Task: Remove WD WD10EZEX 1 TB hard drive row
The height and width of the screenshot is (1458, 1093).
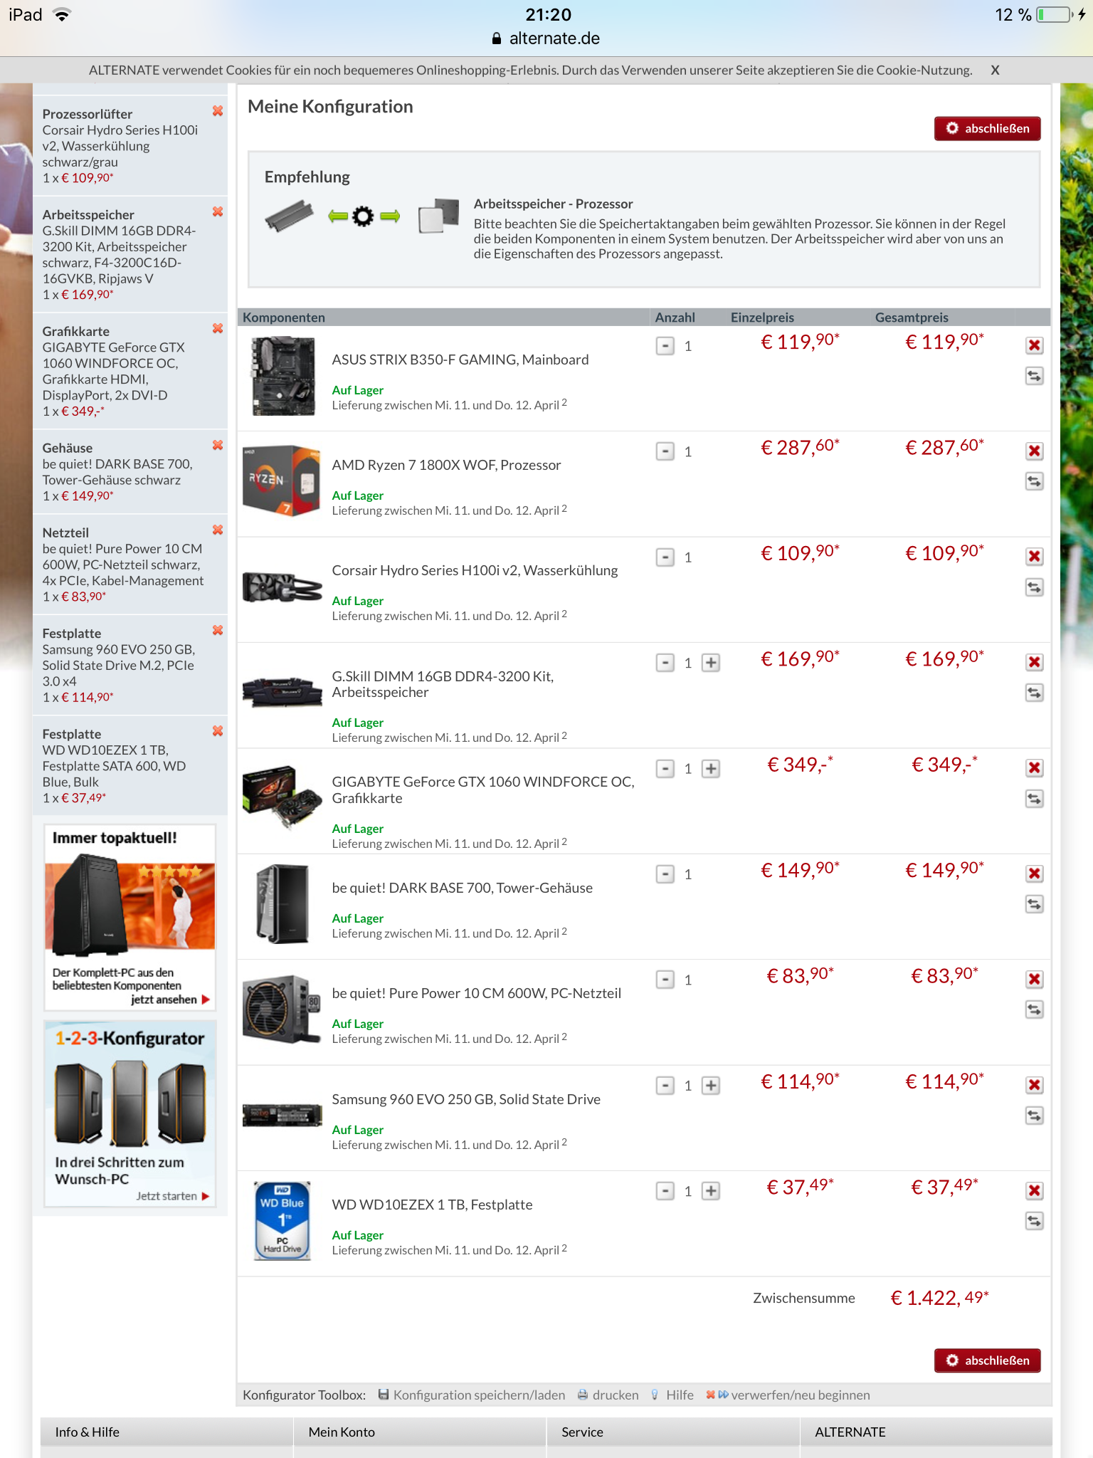Action: click(1034, 1190)
